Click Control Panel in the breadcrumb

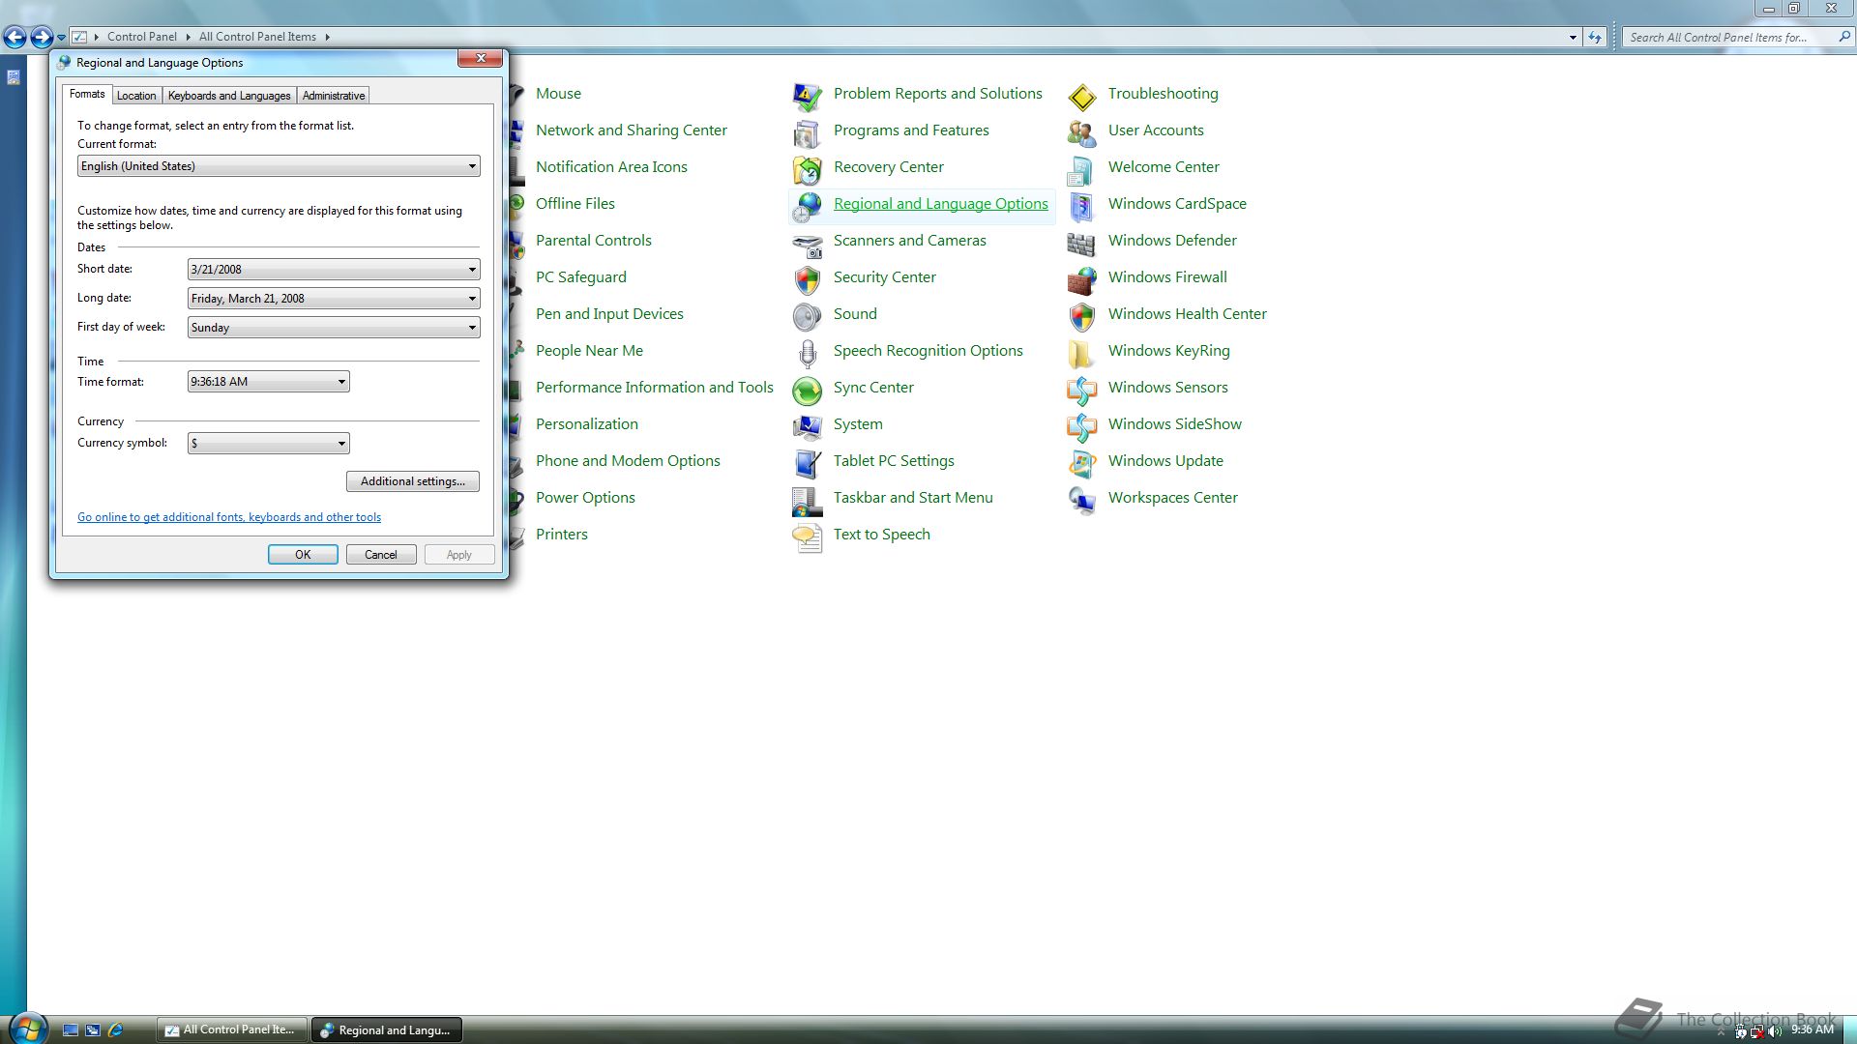pos(142,37)
